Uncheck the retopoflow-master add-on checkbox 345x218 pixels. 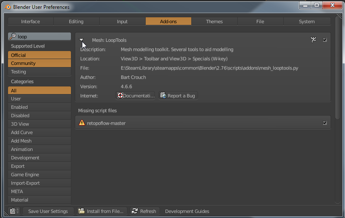pyautogui.click(x=325, y=123)
